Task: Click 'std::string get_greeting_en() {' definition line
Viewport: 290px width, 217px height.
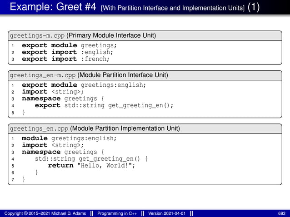Action: (x=91, y=159)
